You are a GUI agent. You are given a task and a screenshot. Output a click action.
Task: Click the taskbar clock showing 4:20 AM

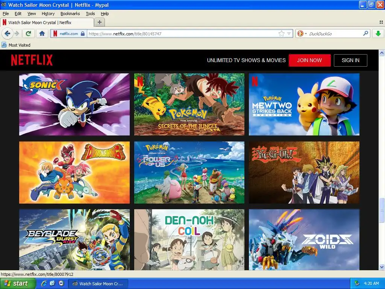[371, 284]
